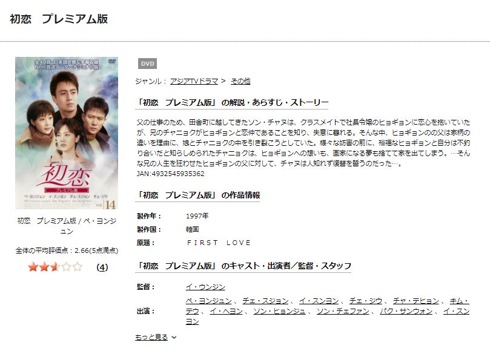Open cast member ソン・ヒョンジュ link
The width and height of the screenshot is (490, 357).
[x=279, y=311]
